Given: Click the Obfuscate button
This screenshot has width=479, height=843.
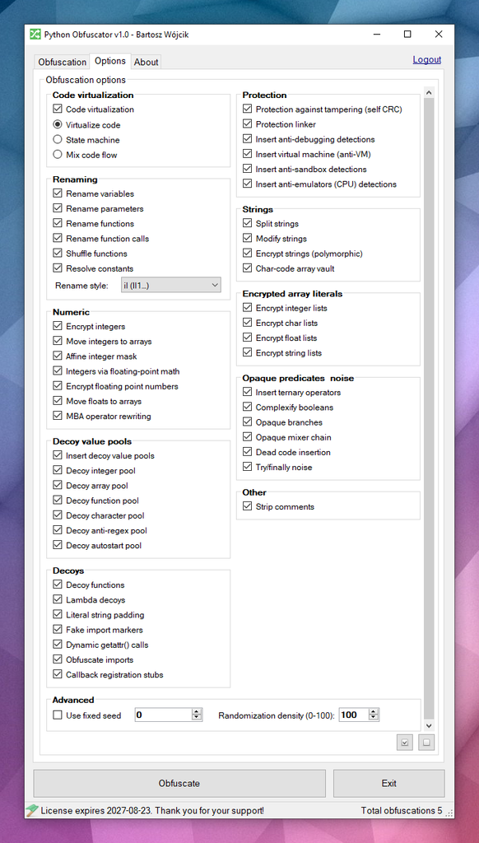Looking at the screenshot, I should coord(179,784).
